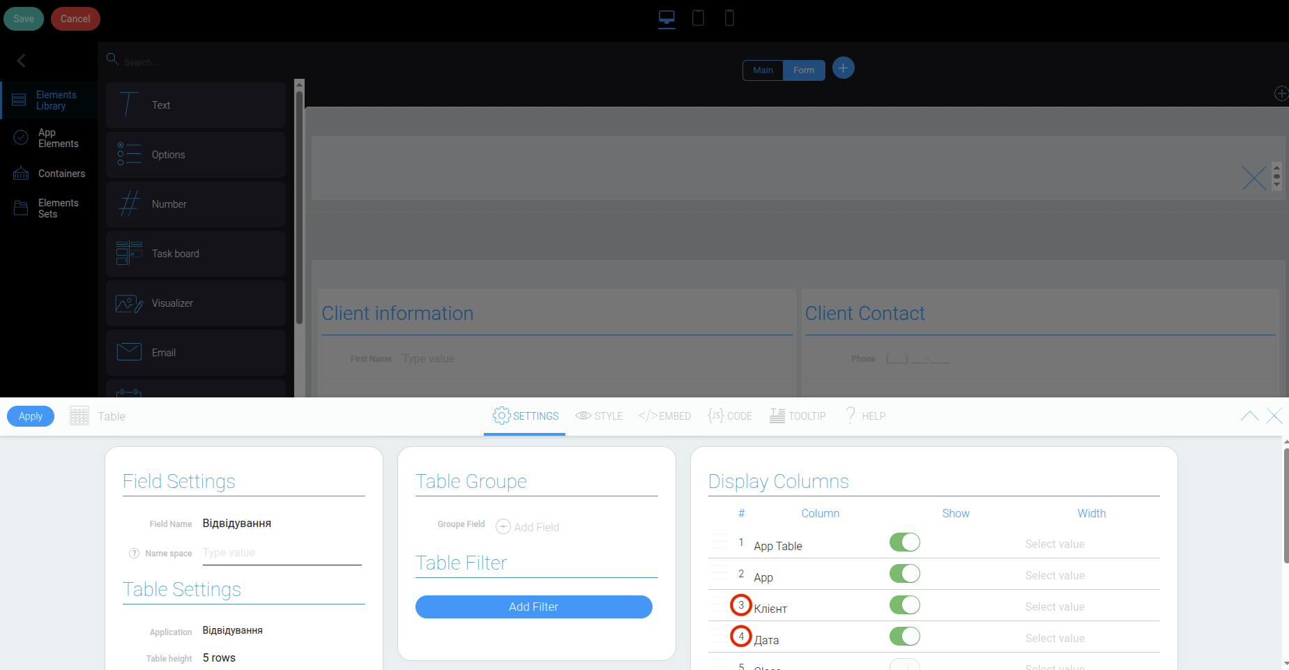This screenshot has width=1289, height=670.
Task: Open the Settings tab
Action: 525,416
